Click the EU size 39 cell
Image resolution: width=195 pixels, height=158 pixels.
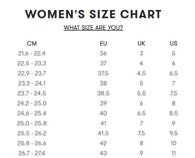[103, 103]
